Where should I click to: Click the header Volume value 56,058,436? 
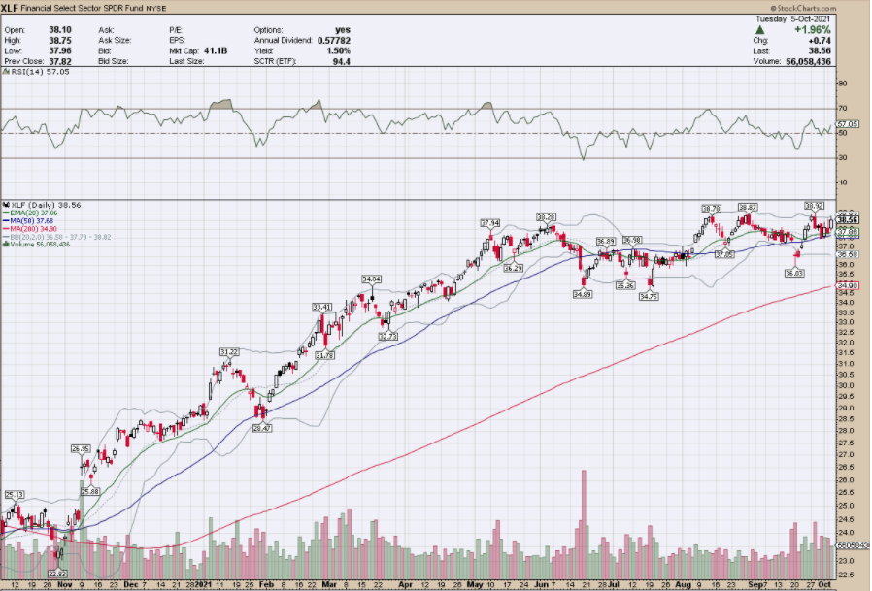point(809,61)
